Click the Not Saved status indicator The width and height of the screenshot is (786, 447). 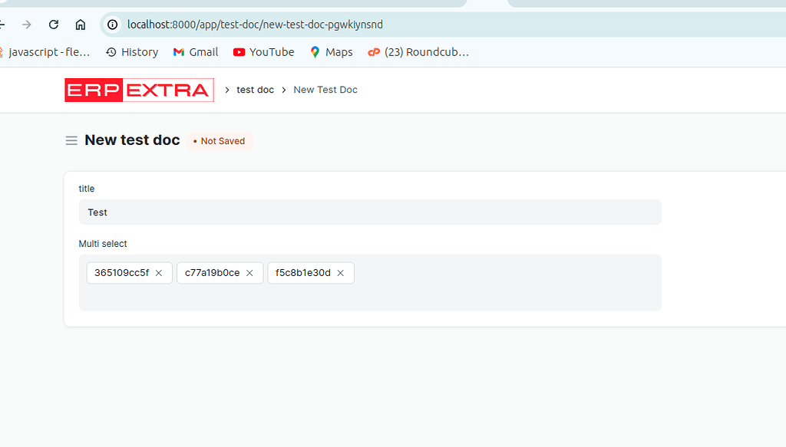[x=219, y=140]
